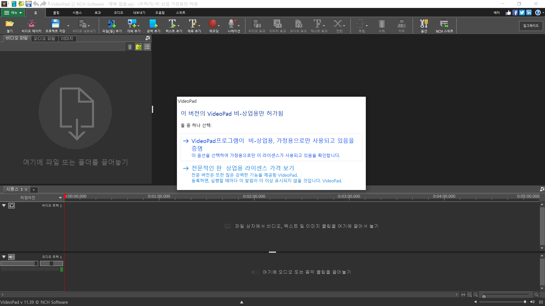
Task: Confirm non-commercial home use option
Action: pos(271,147)
